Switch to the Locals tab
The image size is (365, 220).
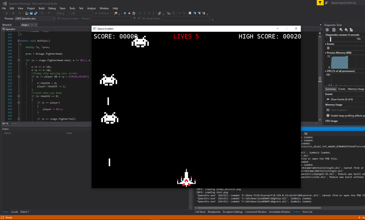point(15,212)
